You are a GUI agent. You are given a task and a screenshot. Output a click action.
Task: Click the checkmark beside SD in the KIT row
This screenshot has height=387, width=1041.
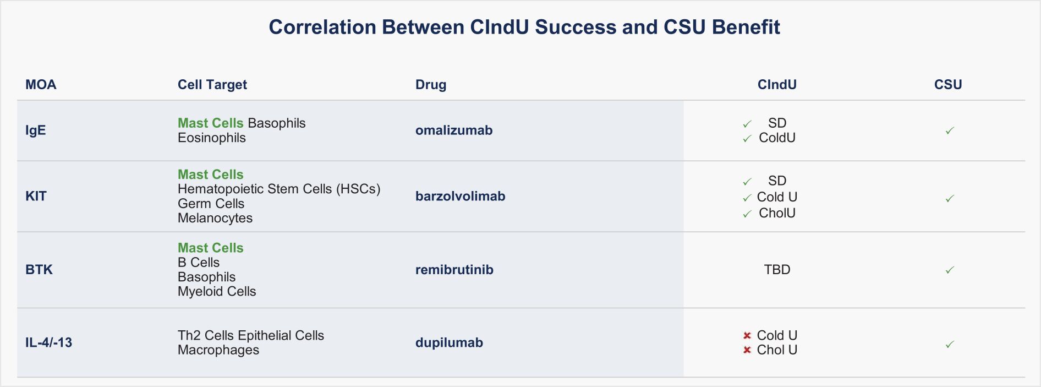point(747,182)
